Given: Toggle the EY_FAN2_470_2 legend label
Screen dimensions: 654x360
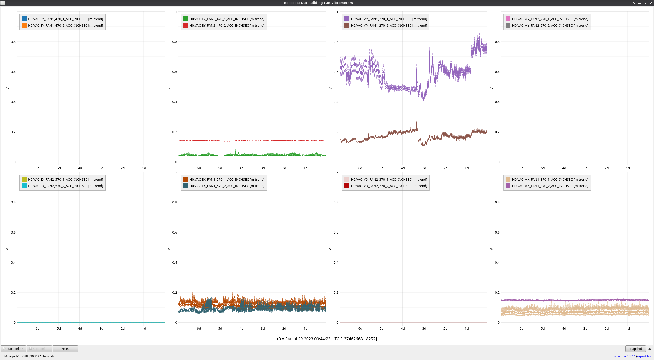Looking at the screenshot, I should (x=227, y=25).
